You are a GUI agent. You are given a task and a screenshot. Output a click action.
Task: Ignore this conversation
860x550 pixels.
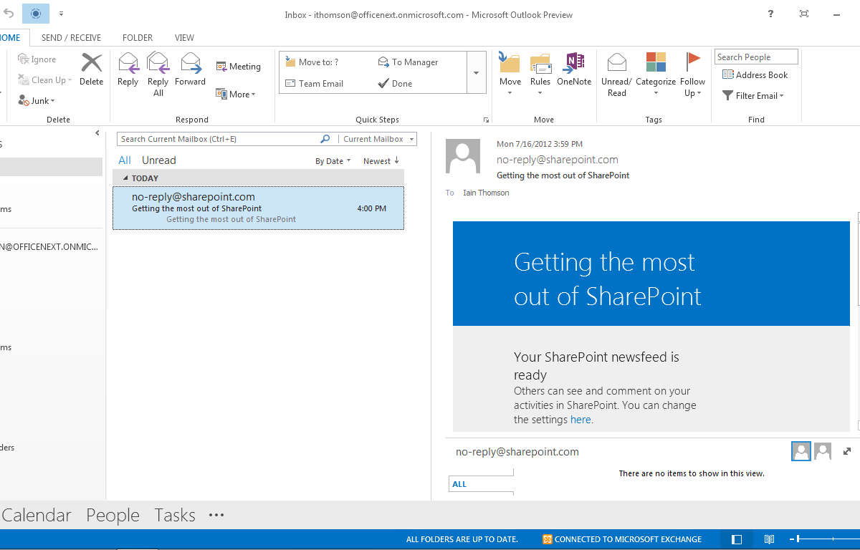(x=37, y=59)
